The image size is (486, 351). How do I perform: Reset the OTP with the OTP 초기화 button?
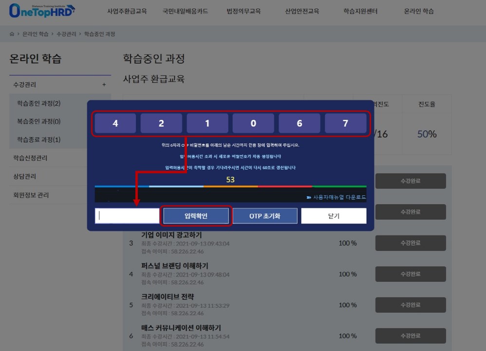click(264, 216)
